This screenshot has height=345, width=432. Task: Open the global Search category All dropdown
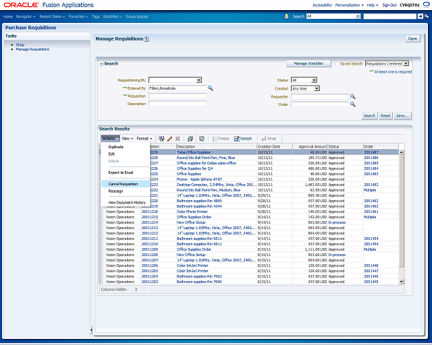point(358,16)
